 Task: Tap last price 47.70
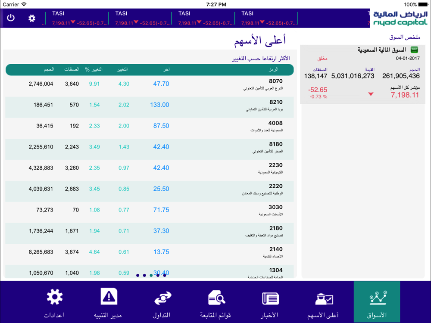161,84
